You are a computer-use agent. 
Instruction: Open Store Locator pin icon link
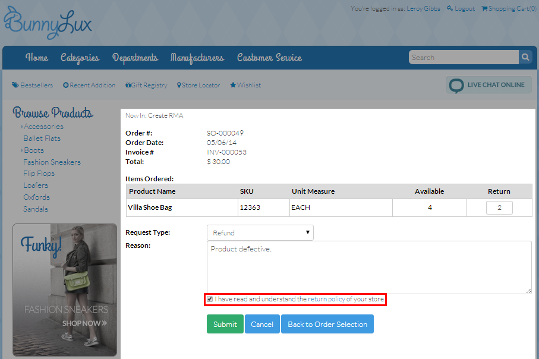pos(179,86)
